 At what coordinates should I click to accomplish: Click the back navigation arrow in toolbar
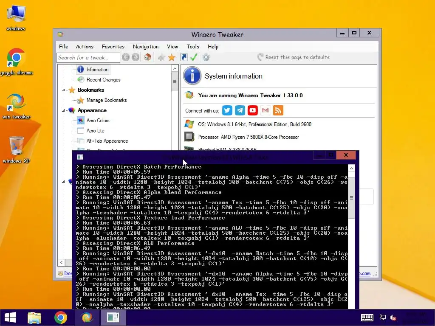point(126,57)
